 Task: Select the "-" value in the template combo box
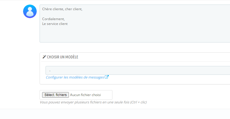pyautogui.click(x=50, y=70)
